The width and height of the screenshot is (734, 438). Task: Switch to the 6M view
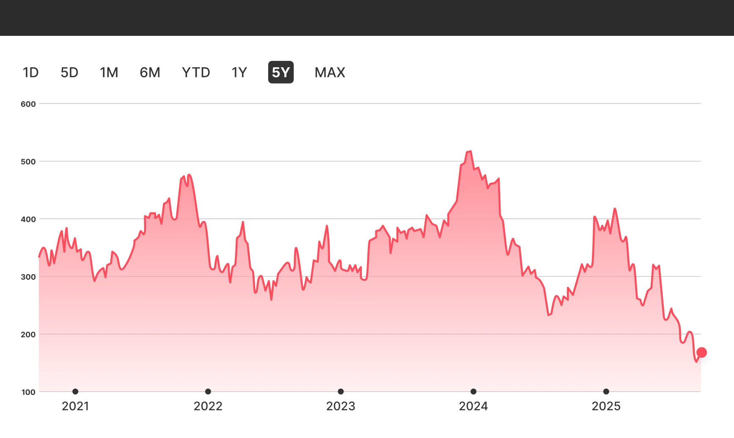(150, 73)
